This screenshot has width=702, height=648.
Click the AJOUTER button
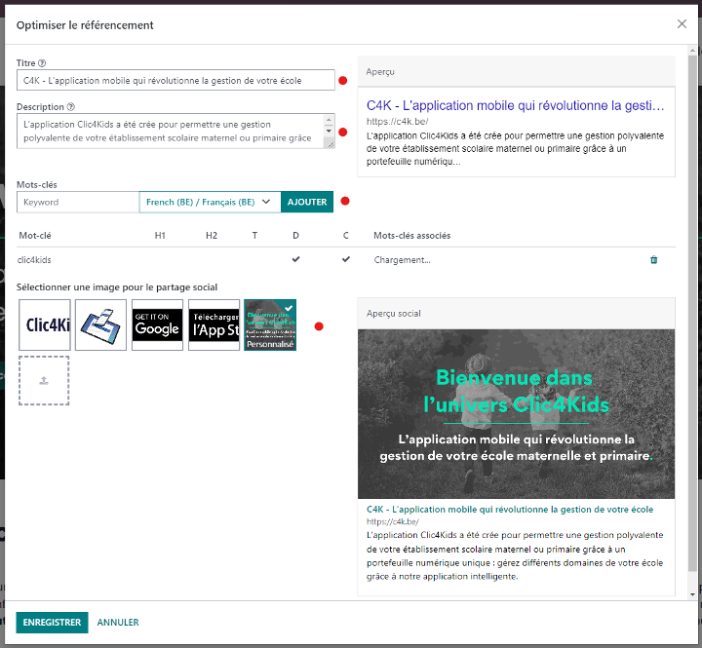point(307,202)
